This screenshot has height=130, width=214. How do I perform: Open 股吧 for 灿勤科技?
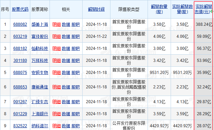click(x=76, y=48)
